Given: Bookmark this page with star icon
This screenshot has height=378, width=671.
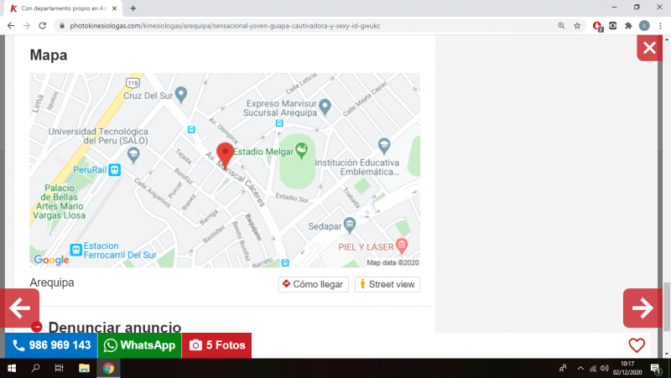Looking at the screenshot, I should pos(577,26).
